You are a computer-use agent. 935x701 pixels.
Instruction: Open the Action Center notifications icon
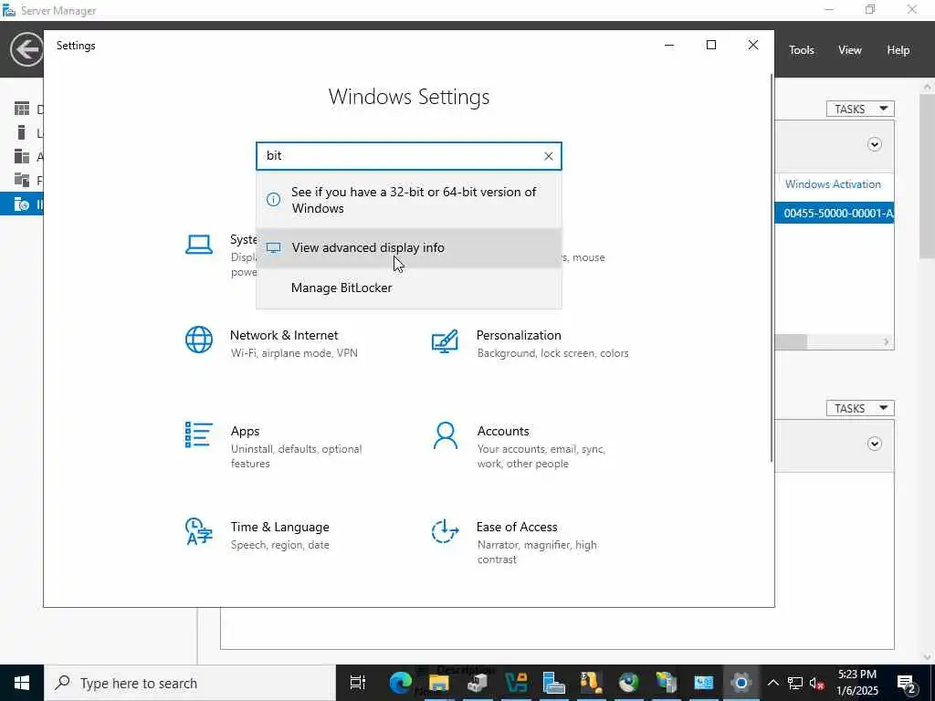point(907,683)
